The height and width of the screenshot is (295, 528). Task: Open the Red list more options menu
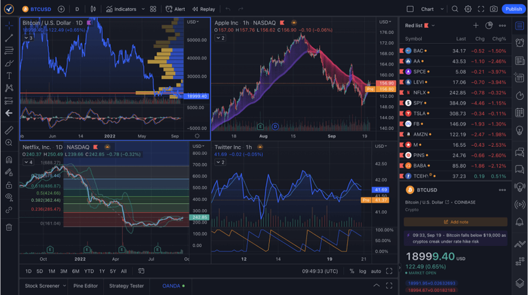pyautogui.click(x=502, y=26)
